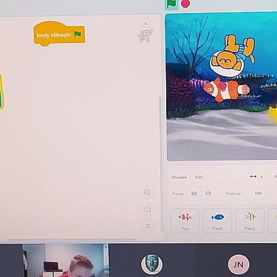Hide the sprite using the second eye icon
Screen dimensions: 277x277
coord(208,193)
